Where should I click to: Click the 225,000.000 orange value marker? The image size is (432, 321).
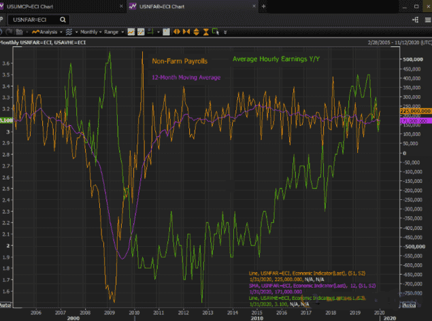tap(415, 109)
